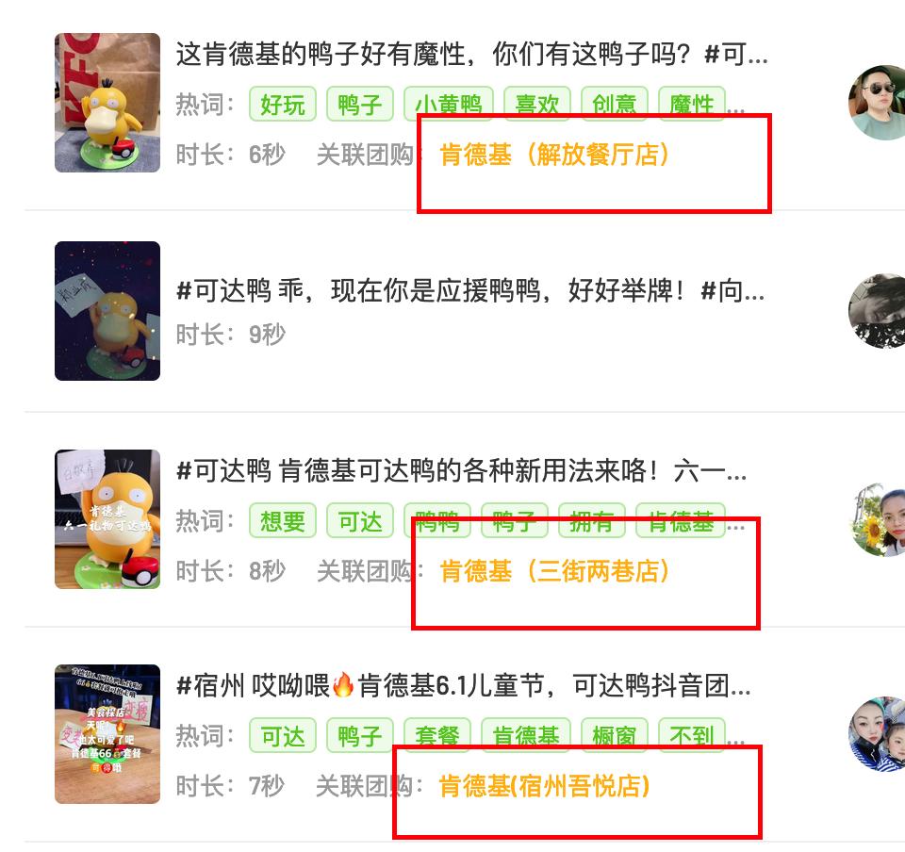Image resolution: width=905 pixels, height=852 pixels.
Task: Select the 创意 hot word tag
Action: pyautogui.click(x=614, y=105)
